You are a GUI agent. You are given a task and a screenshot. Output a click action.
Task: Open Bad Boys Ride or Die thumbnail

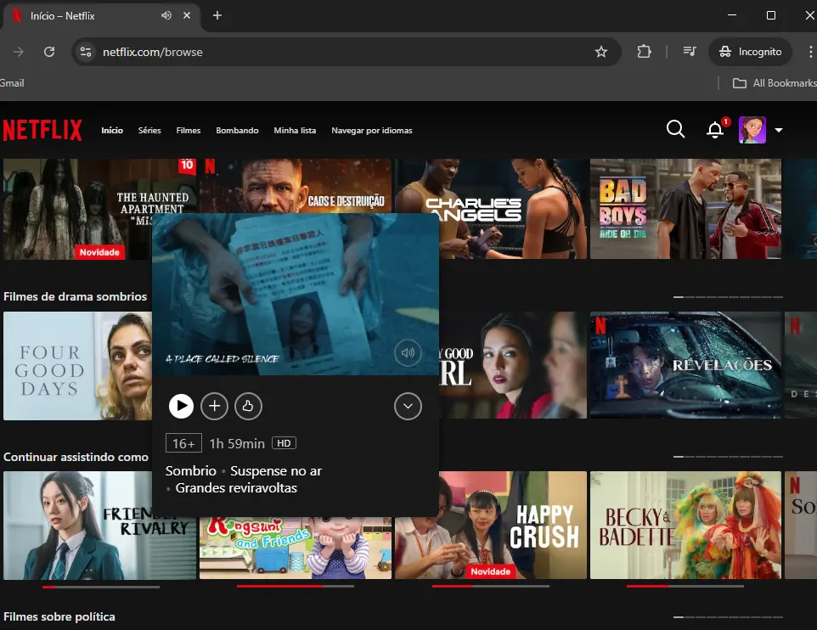pyautogui.click(x=685, y=208)
